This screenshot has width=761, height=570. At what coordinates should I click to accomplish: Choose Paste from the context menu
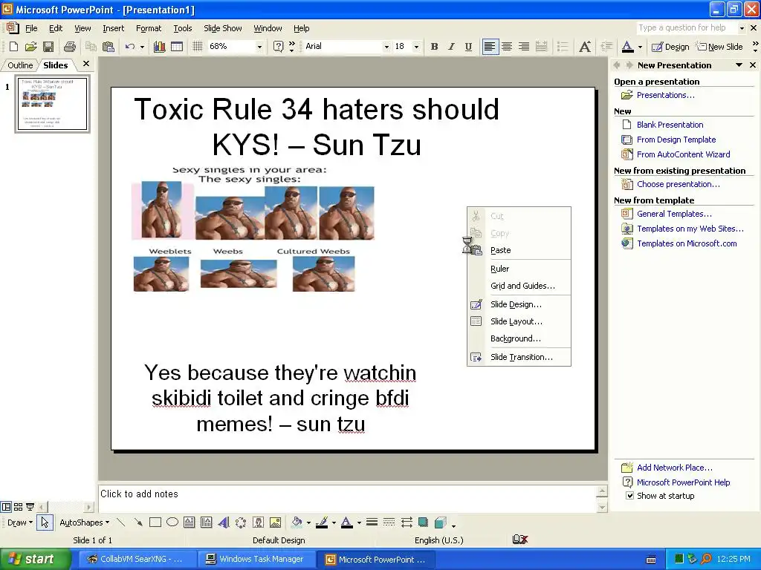pos(519,250)
